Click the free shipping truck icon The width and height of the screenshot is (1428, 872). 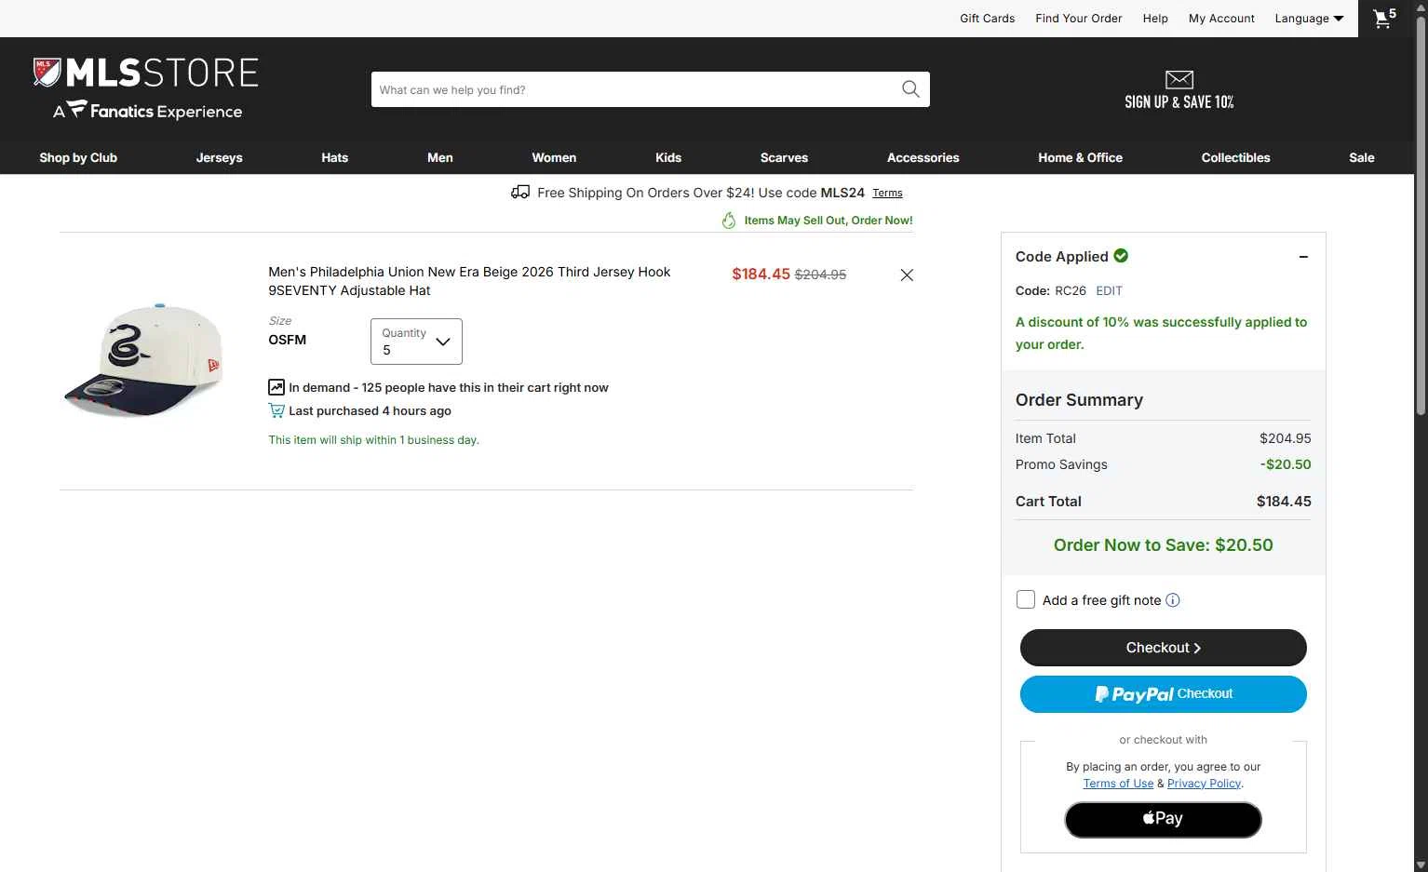coord(520,193)
